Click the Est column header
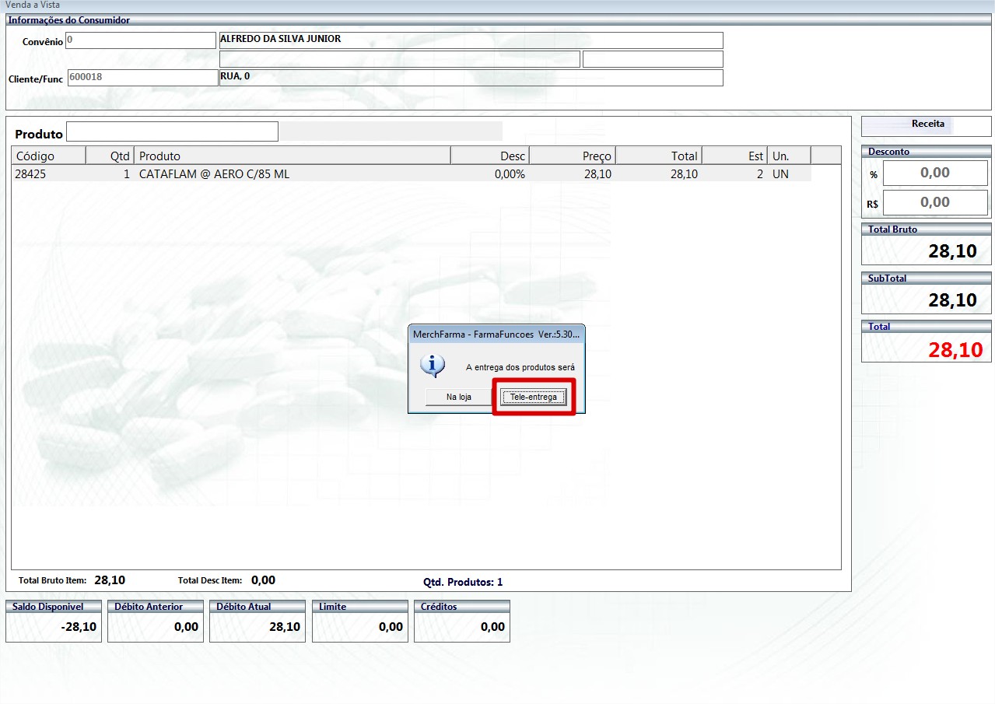Image resolution: width=995 pixels, height=704 pixels. pos(734,156)
